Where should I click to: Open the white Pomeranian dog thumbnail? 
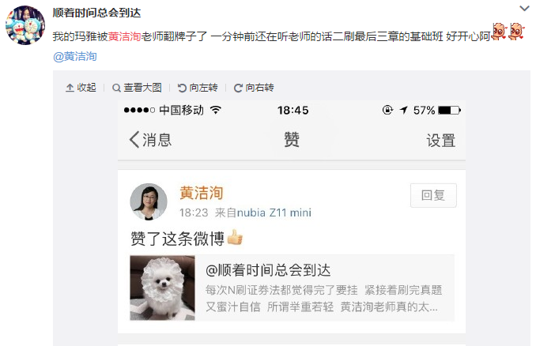(x=162, y=288)
